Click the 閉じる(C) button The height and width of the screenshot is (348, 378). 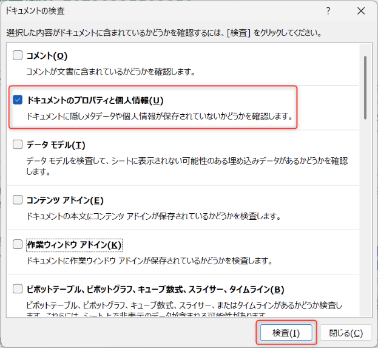pos(346,333)
